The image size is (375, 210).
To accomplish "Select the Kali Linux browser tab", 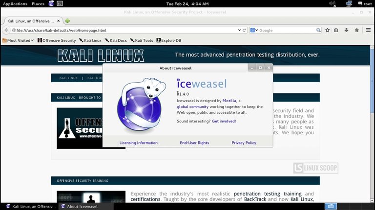I will (x=30, y=21).
